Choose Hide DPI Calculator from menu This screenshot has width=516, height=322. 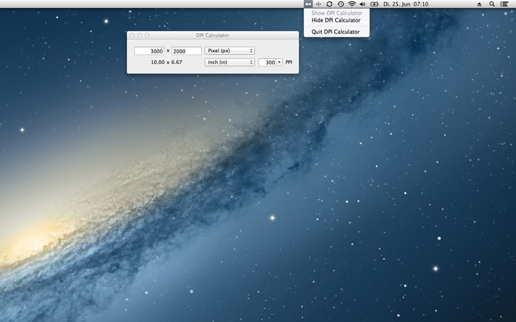(x=337, y=20)
